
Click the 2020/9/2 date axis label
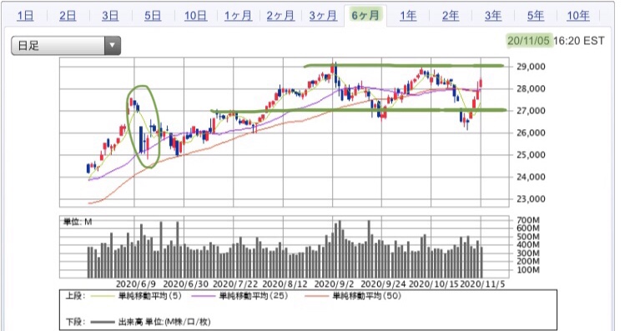[x=334, y=284]
